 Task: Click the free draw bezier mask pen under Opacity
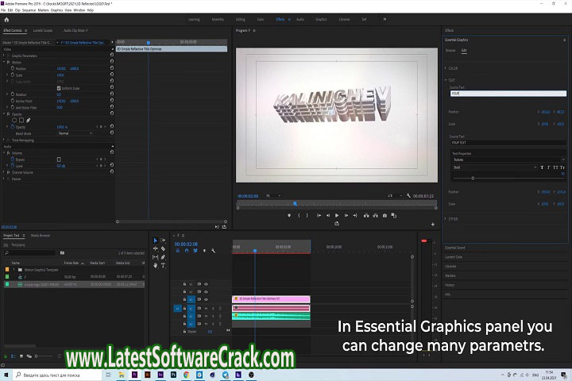tap(28, 120)
